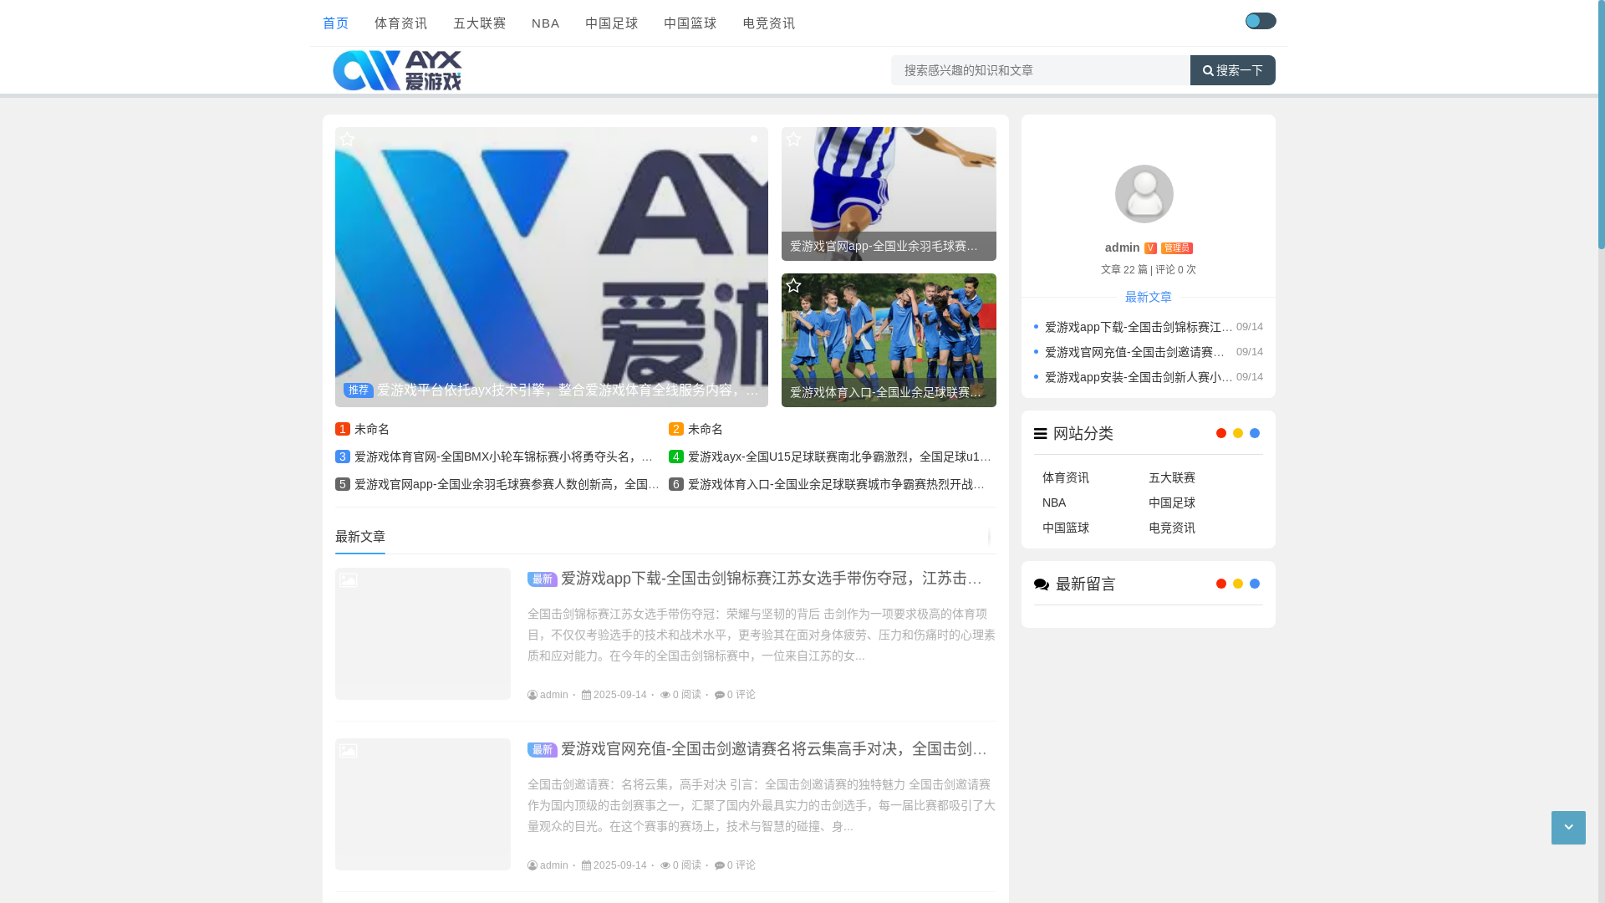The image size is (1605, 903).
Task: Open the main AYX banner image
Action: click(x=552, y=268)
